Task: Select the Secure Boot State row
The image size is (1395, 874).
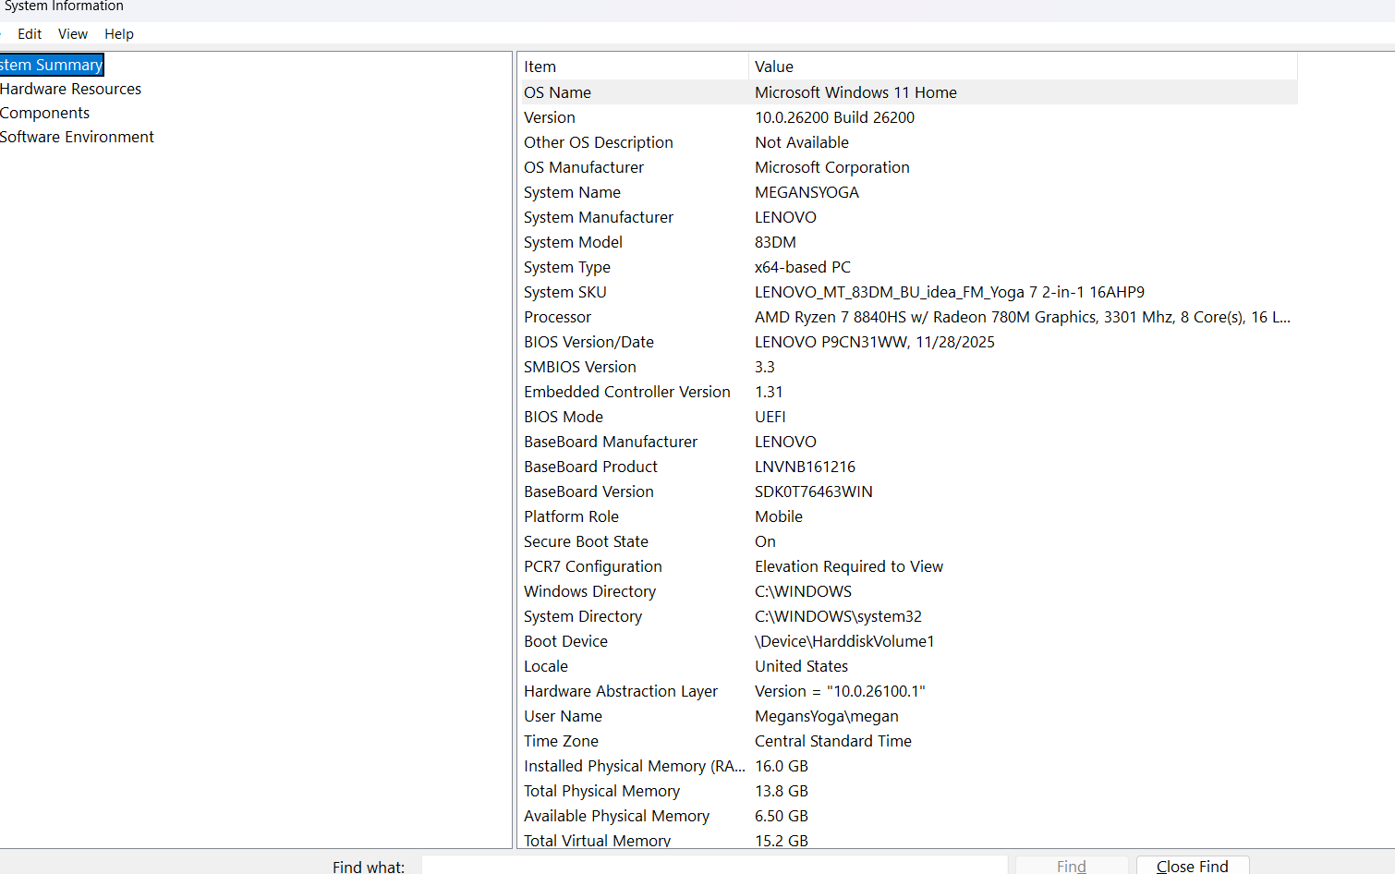Action: coord(586,541)
